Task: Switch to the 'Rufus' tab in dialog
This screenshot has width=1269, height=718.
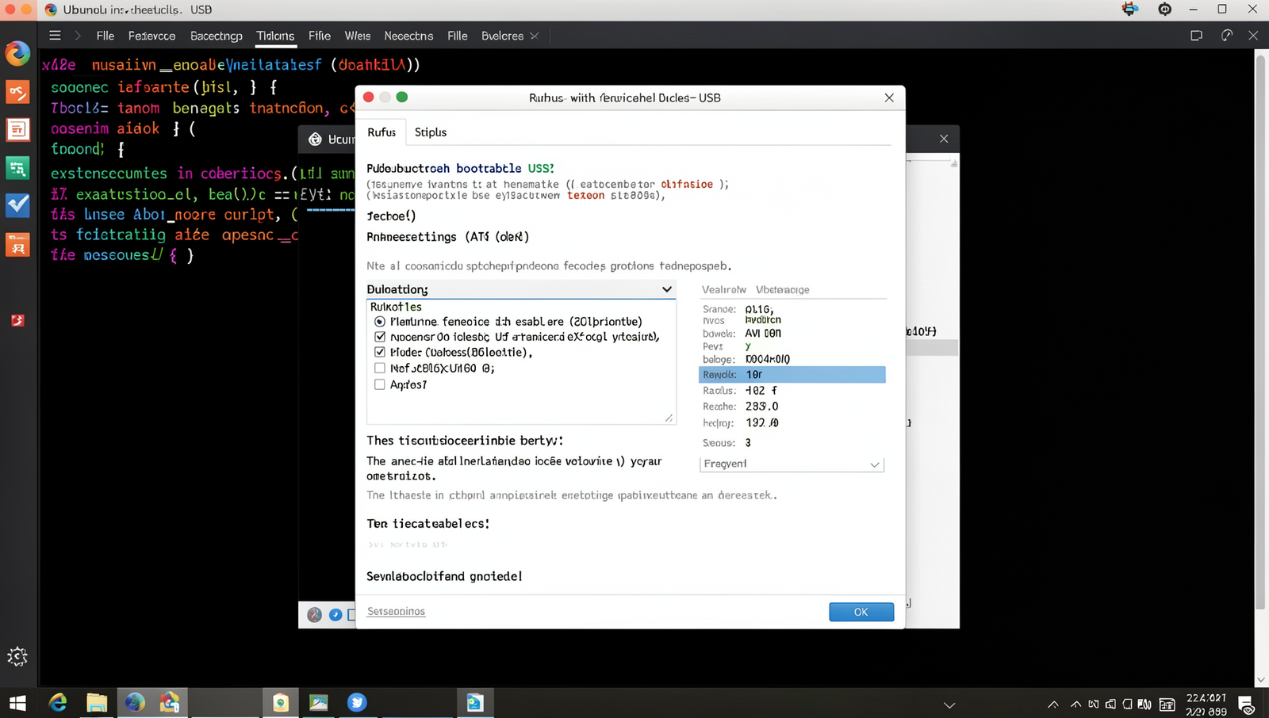Action: tap(381, 132)
